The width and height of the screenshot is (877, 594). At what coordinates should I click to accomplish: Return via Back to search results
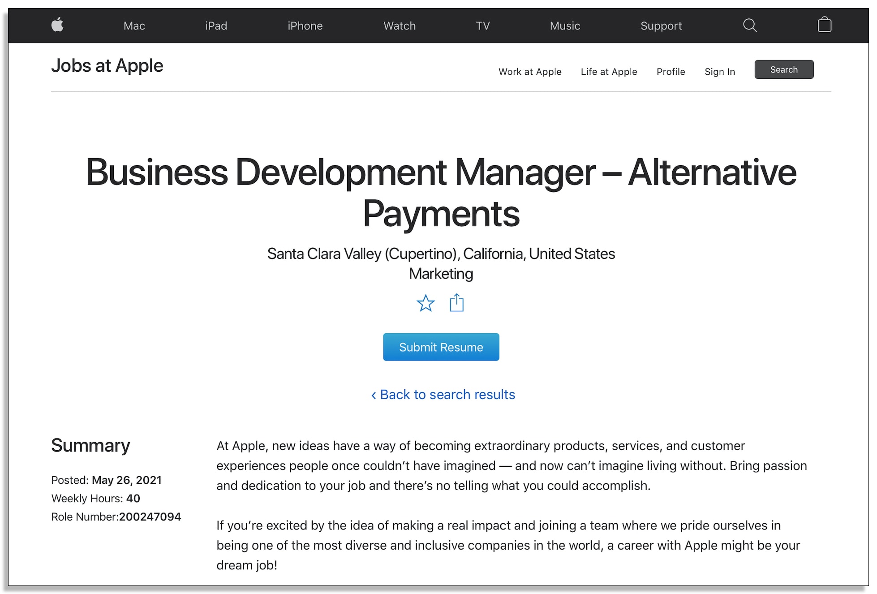pyautogui.click(x=443, y=395)
